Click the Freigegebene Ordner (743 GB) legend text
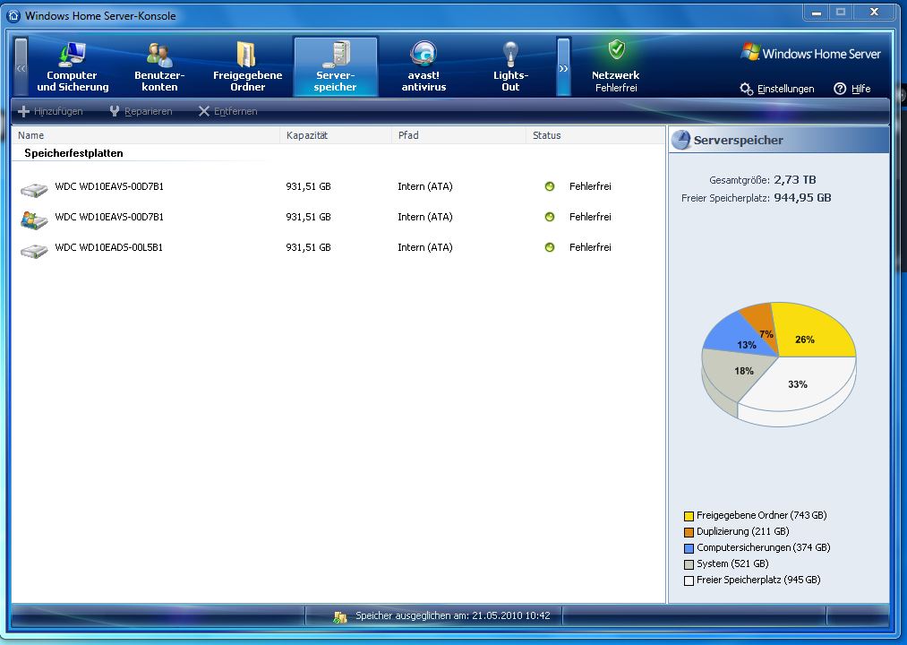The image size is (907, 645). pyautogui.click(x=761, y=515)
